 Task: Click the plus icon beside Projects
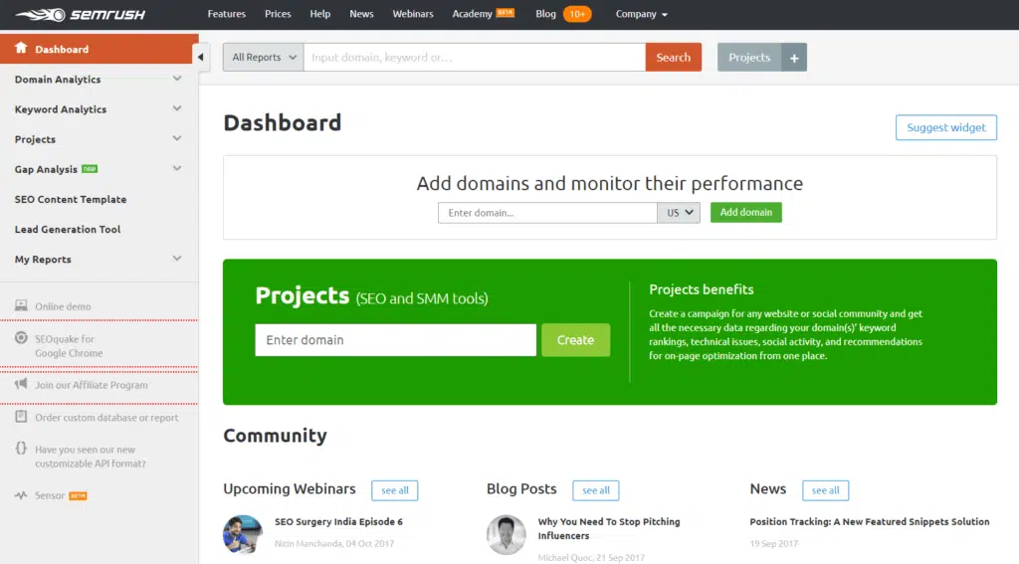coord(794,58)
